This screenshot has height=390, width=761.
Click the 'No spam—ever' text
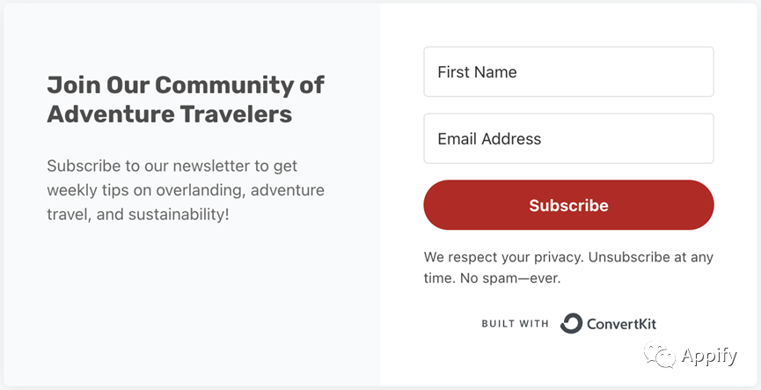point(510,279)
